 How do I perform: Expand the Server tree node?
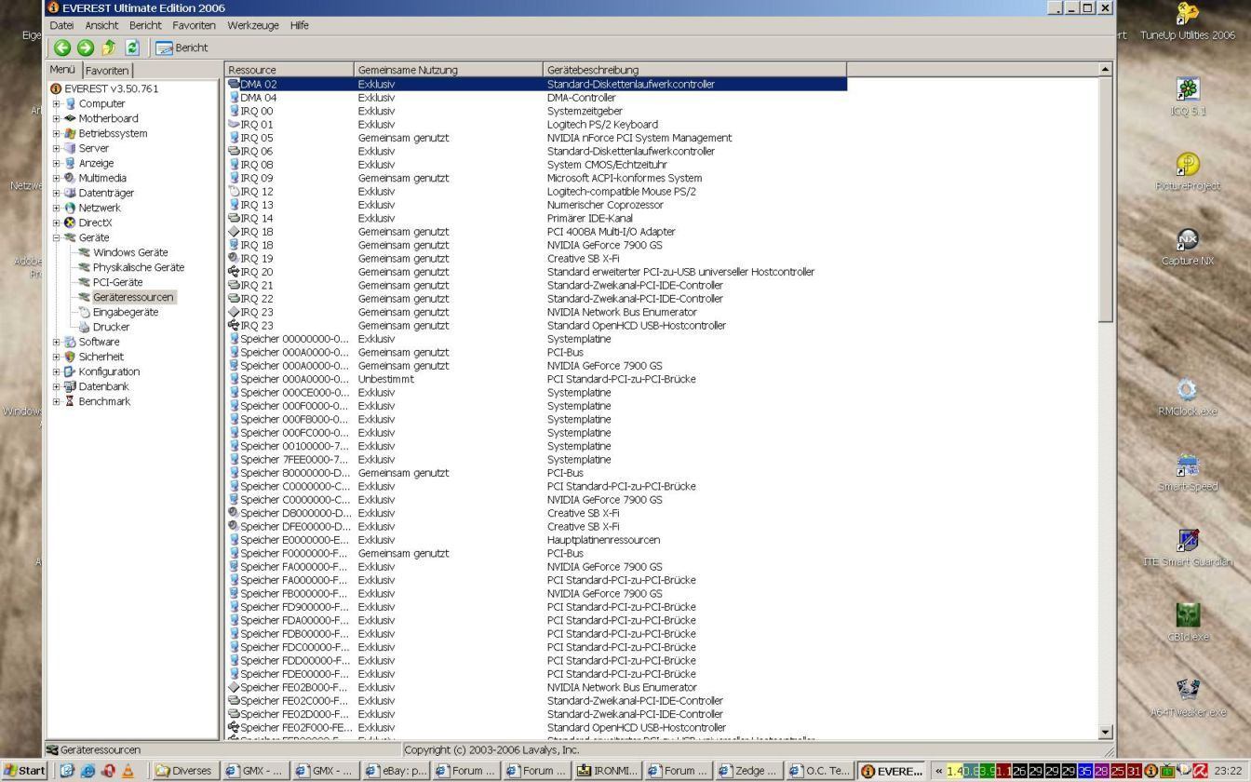pos(57,148)
